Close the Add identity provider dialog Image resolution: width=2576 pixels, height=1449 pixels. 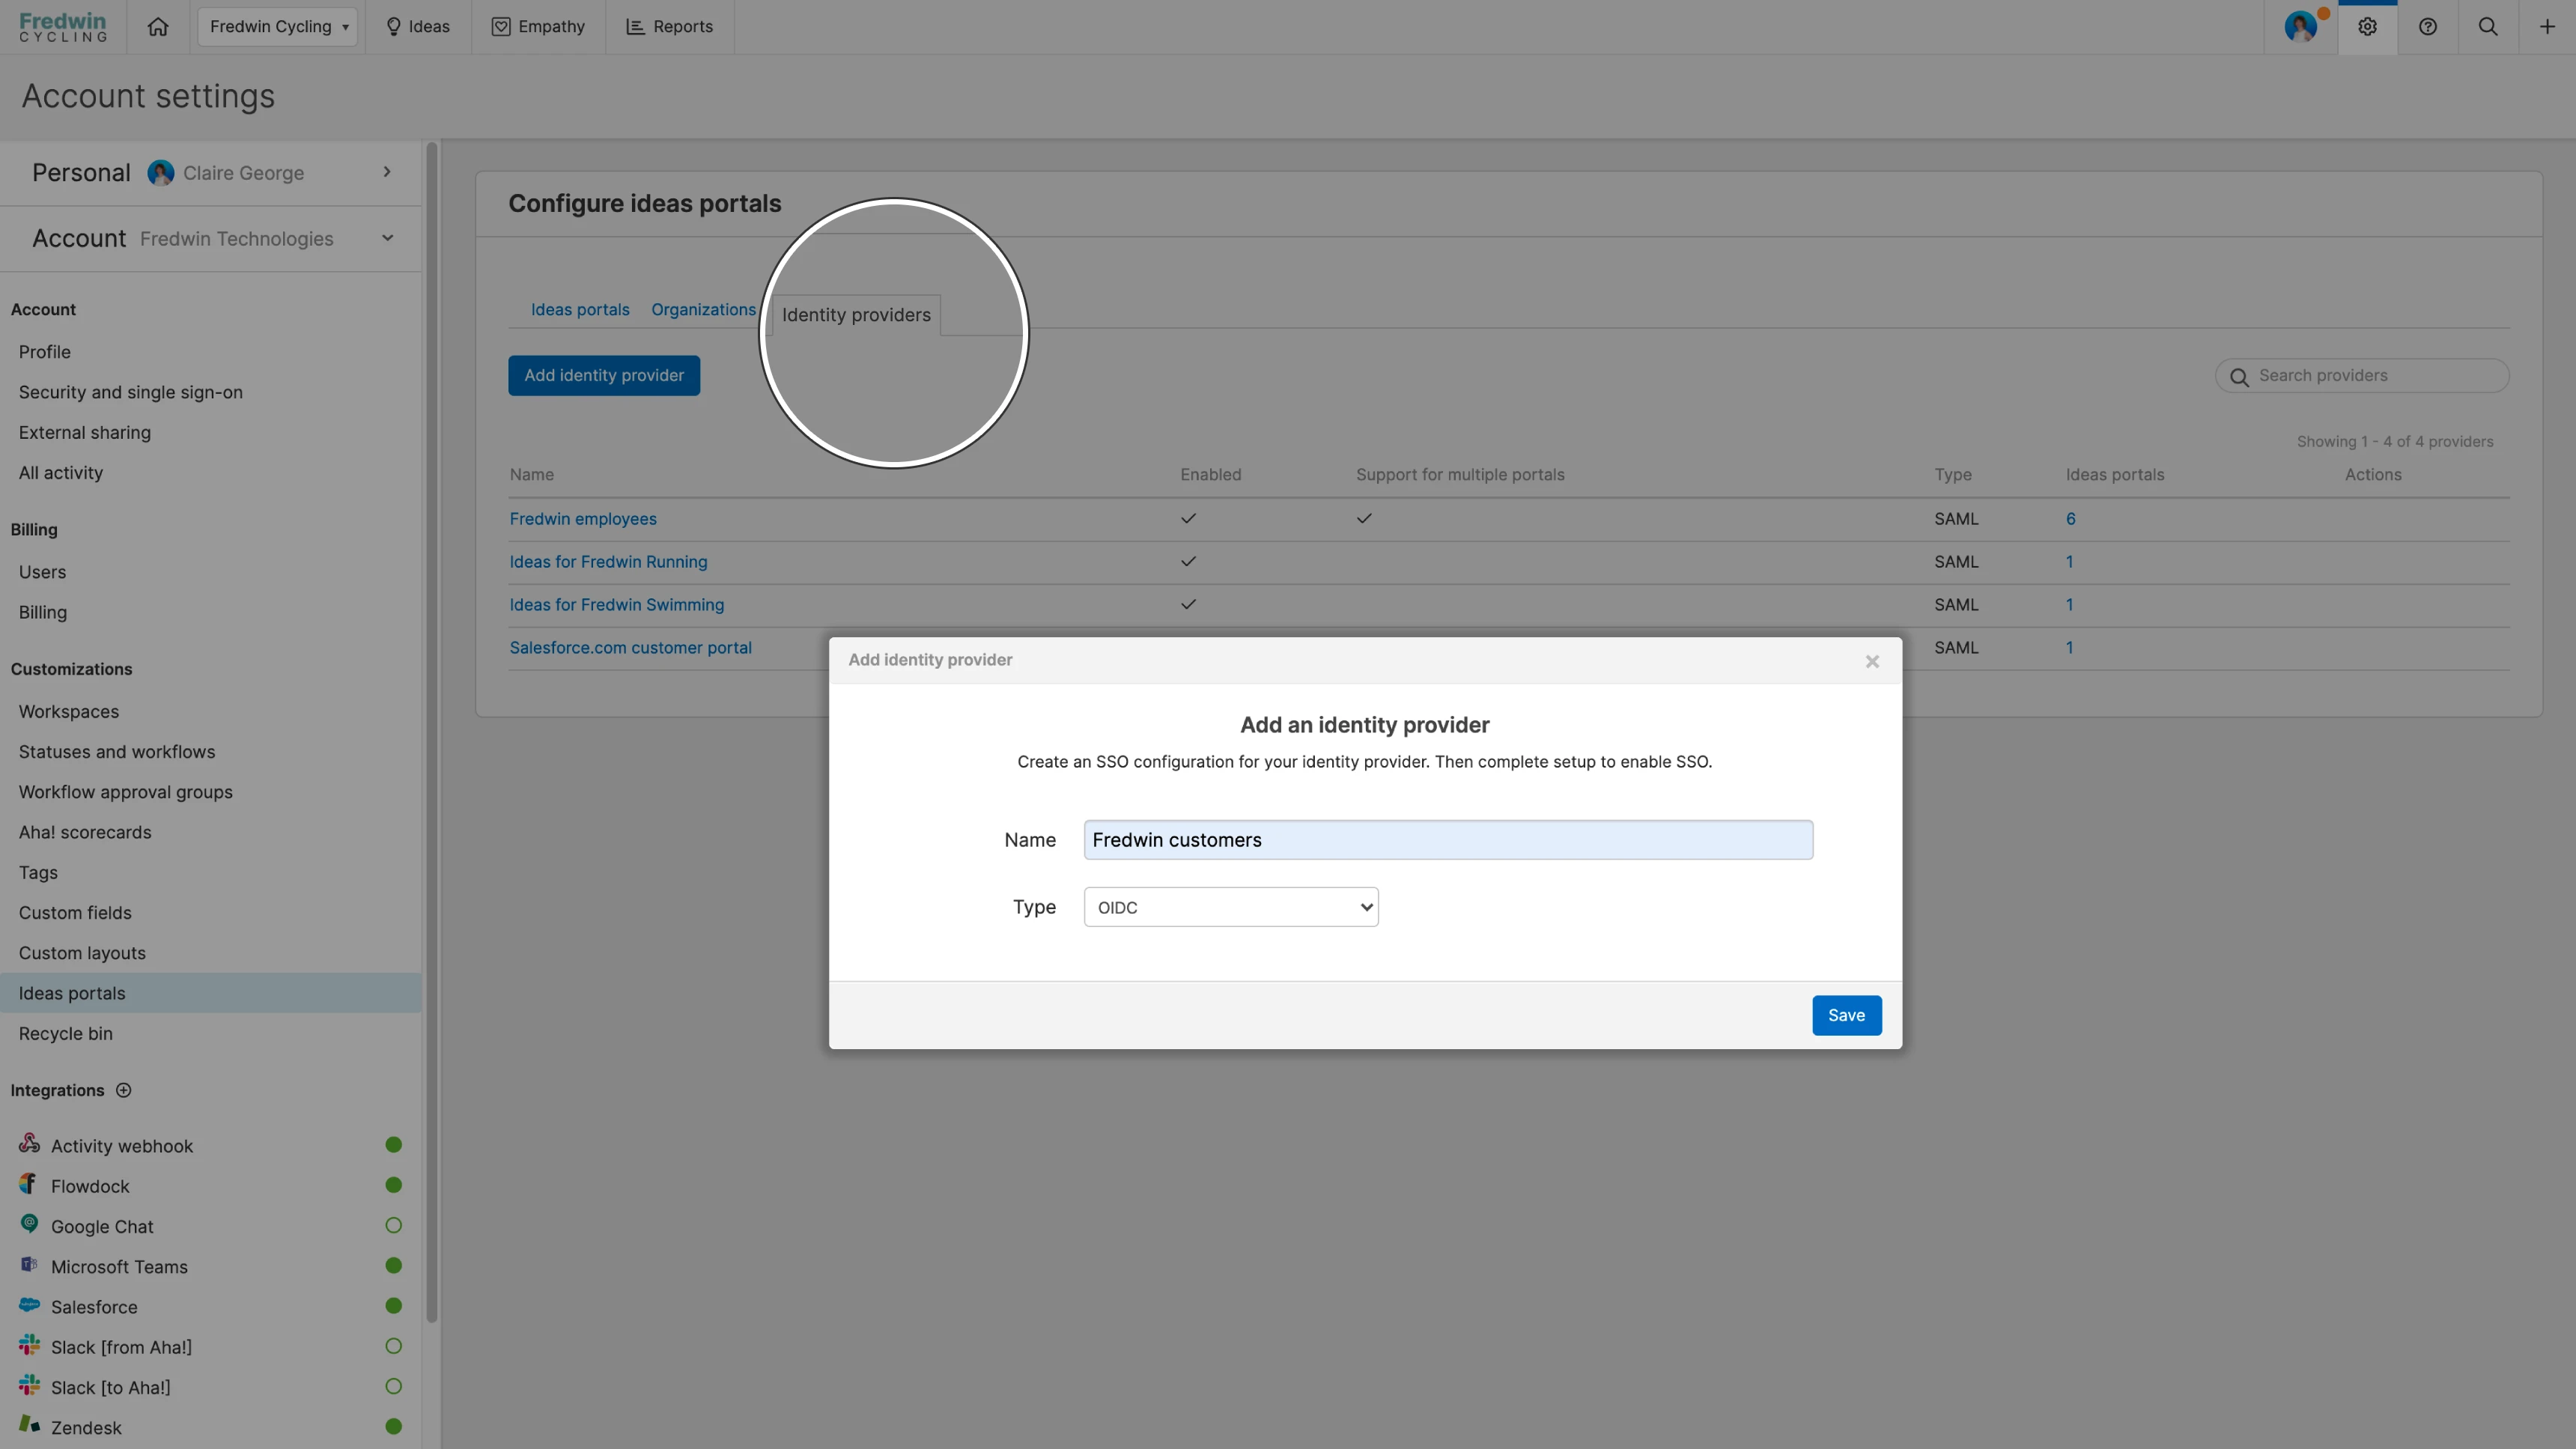1872,662
